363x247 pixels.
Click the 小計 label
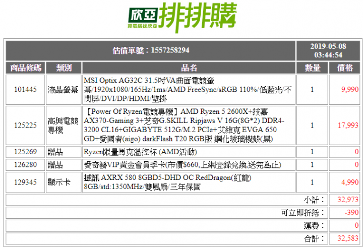click(x=315, y=200)
